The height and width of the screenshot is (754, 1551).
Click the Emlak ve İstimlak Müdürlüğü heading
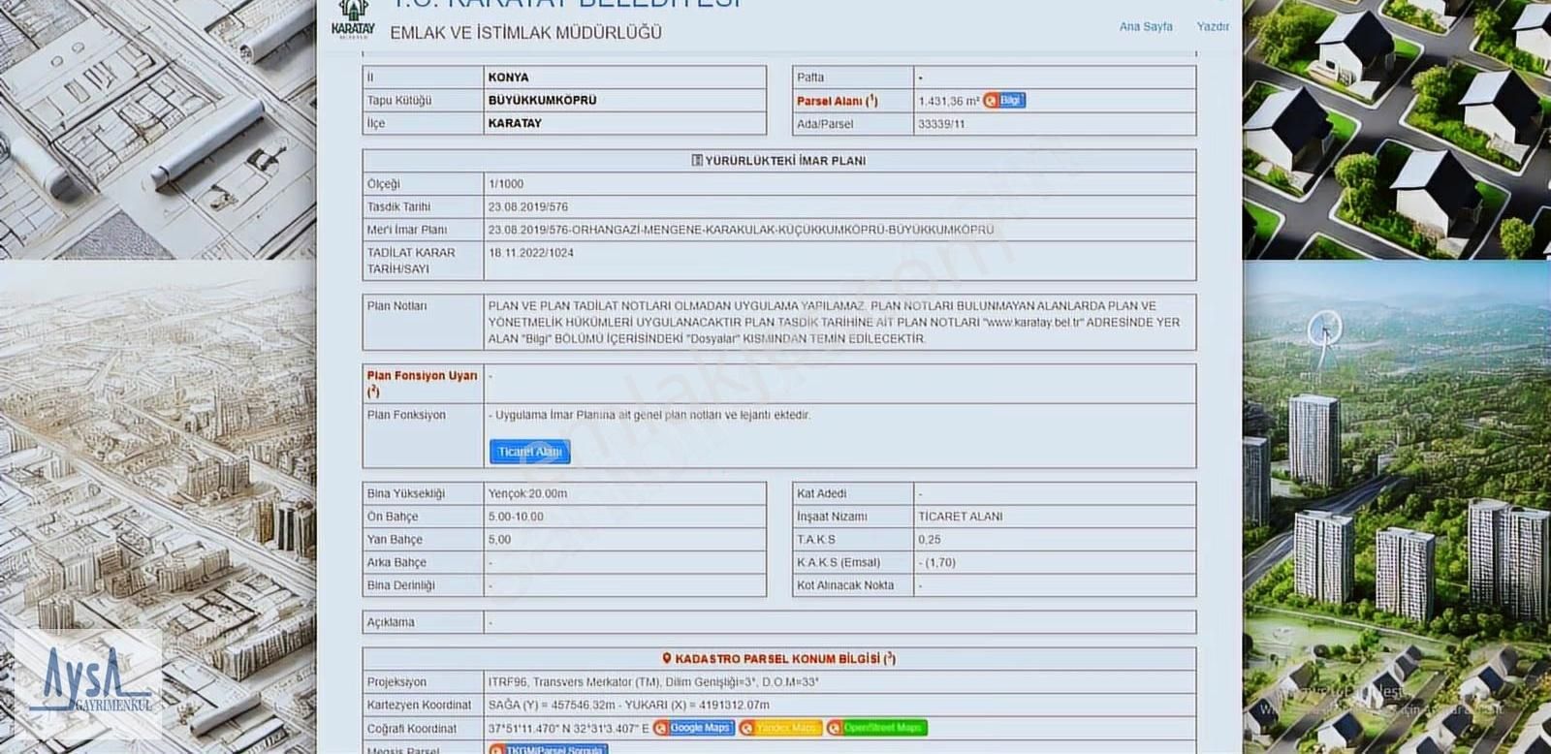(525, 33)
